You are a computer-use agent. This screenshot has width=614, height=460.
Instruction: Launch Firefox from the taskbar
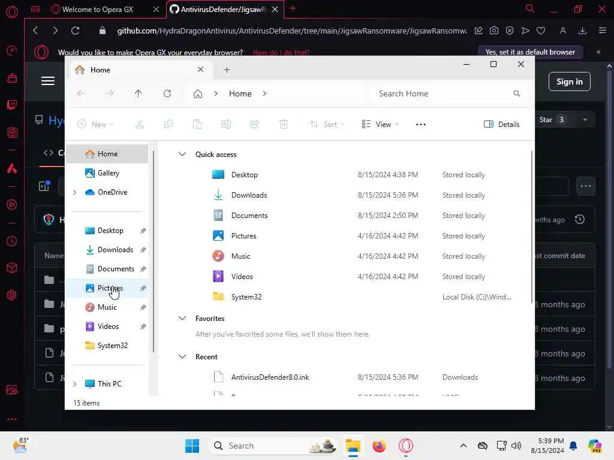tap(379, 446)
